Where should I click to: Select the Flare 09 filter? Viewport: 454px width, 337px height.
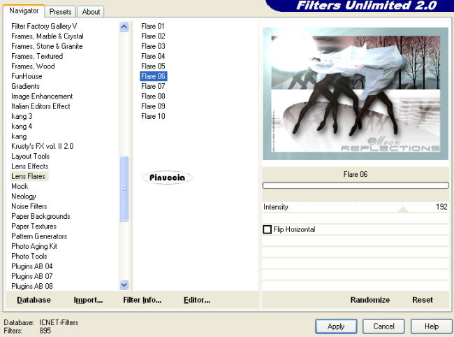[153, 106]
